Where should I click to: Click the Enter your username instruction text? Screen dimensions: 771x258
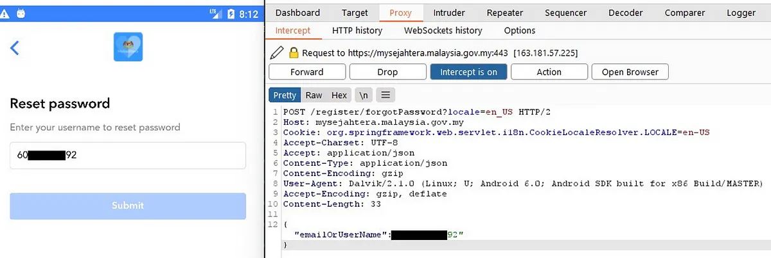(x=95, y=127)
